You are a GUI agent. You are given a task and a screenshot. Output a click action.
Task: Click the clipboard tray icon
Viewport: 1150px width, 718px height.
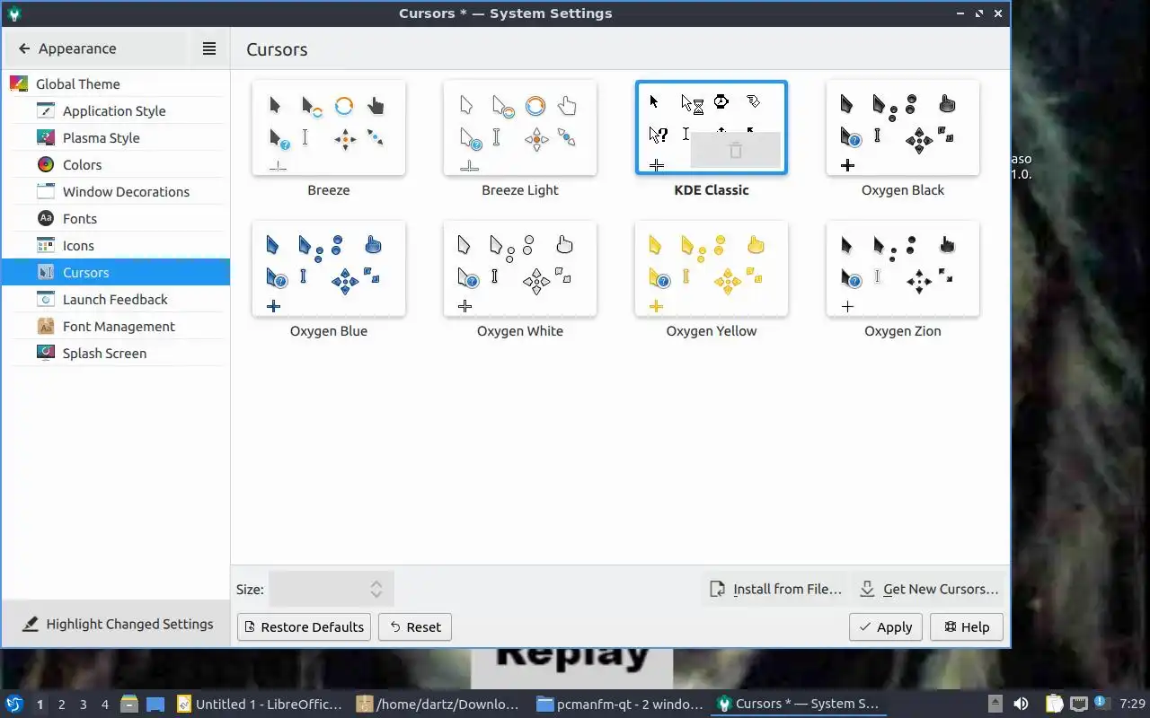coord(1054,704)
